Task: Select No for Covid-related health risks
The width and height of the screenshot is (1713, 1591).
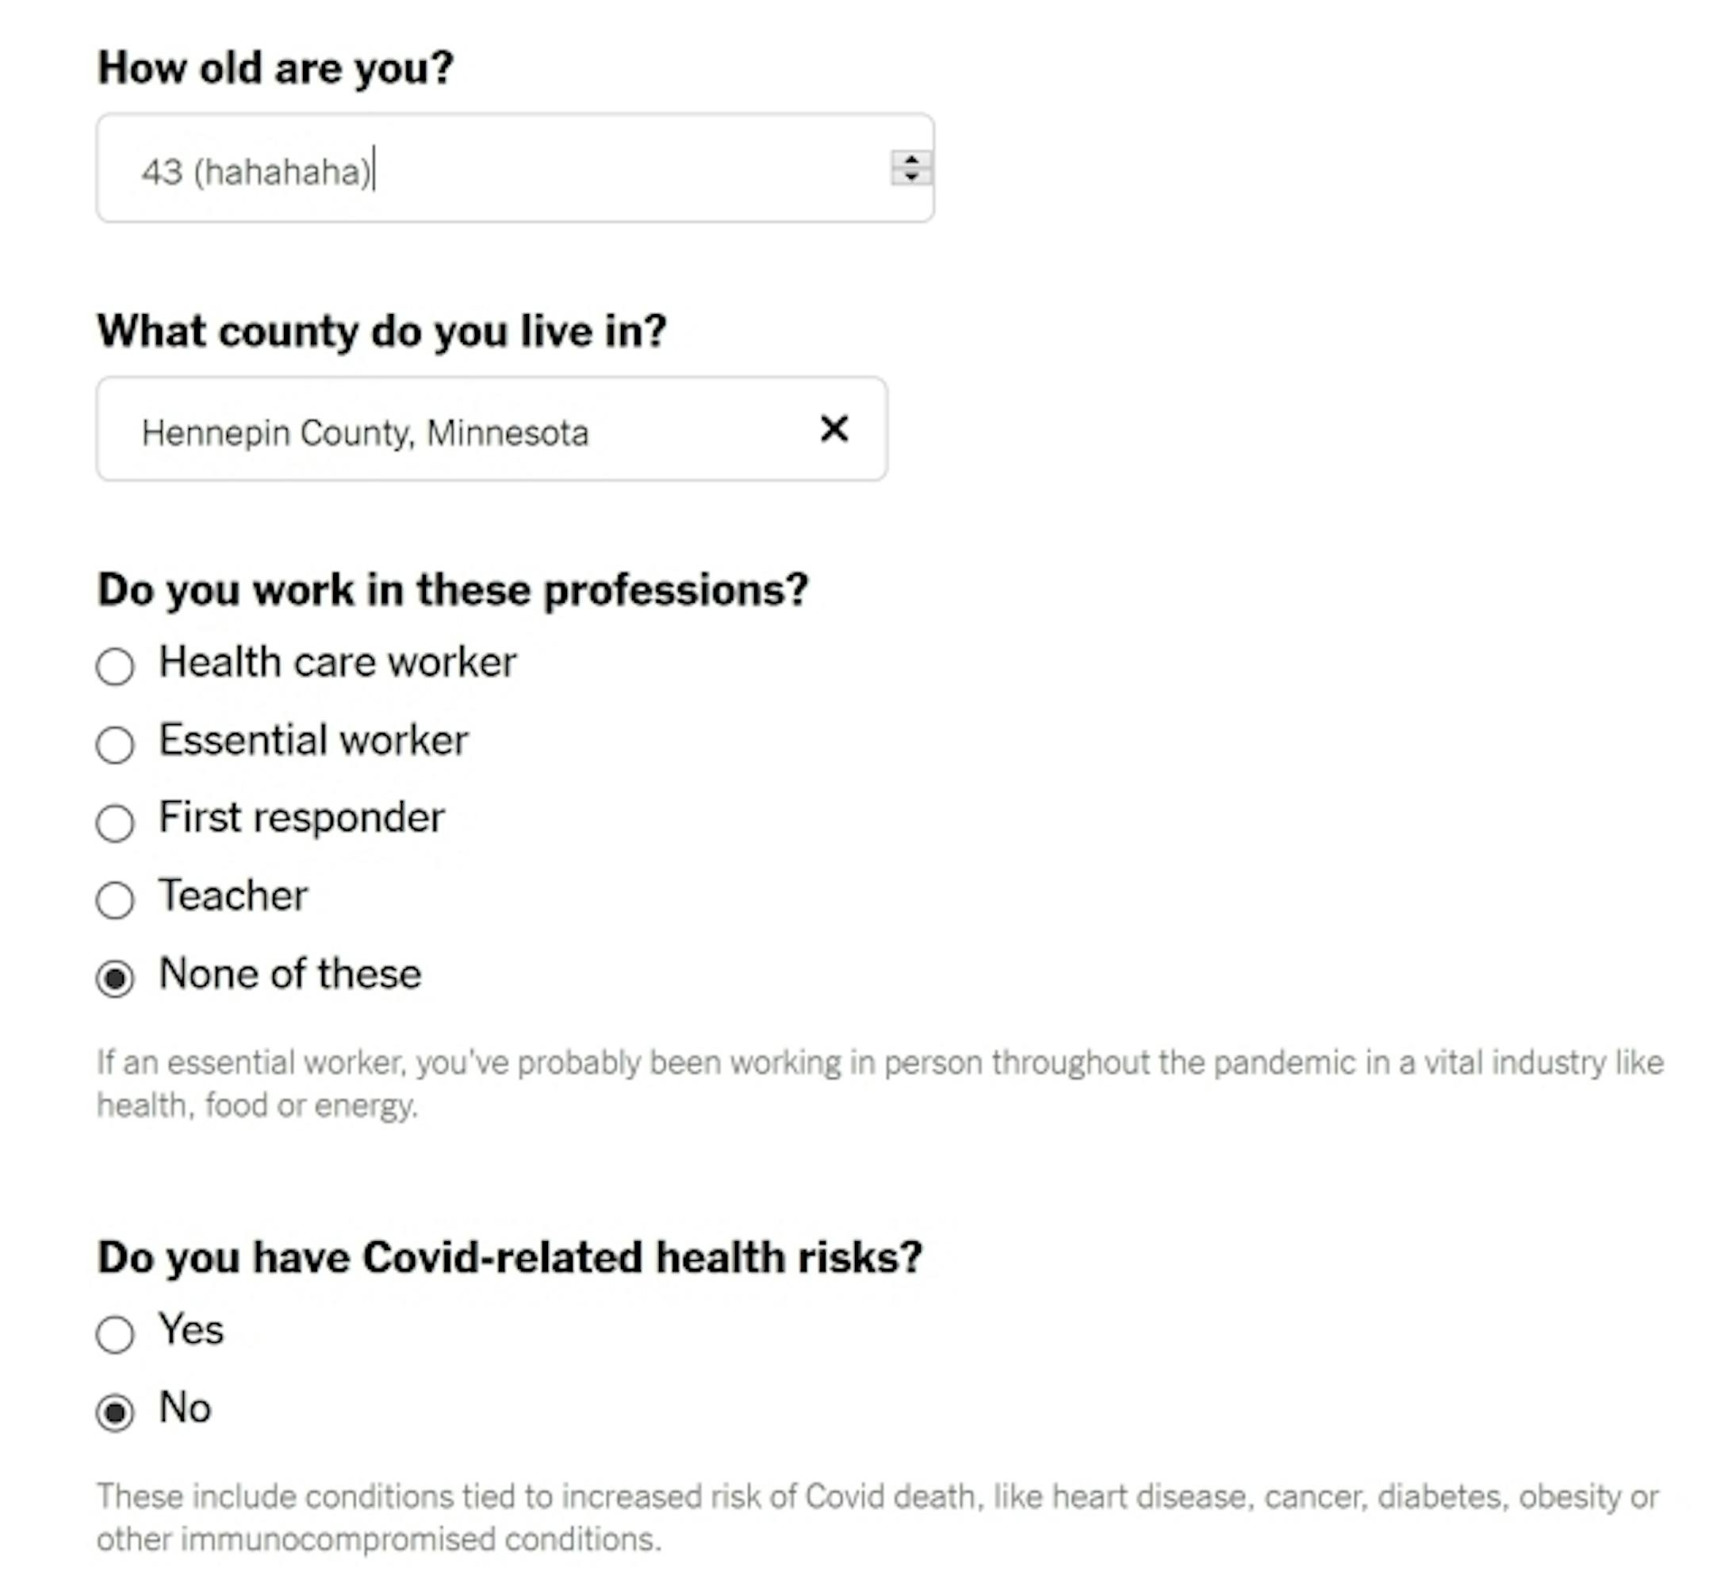Action: [115, 1412]
